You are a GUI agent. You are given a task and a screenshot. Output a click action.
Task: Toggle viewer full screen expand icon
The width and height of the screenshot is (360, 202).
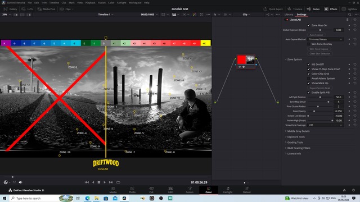pos(201,15)
